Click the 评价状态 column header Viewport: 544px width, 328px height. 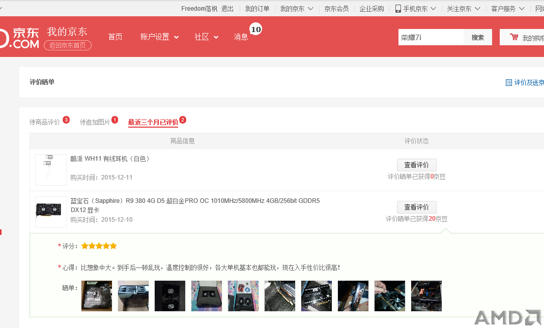coord(417,141)
